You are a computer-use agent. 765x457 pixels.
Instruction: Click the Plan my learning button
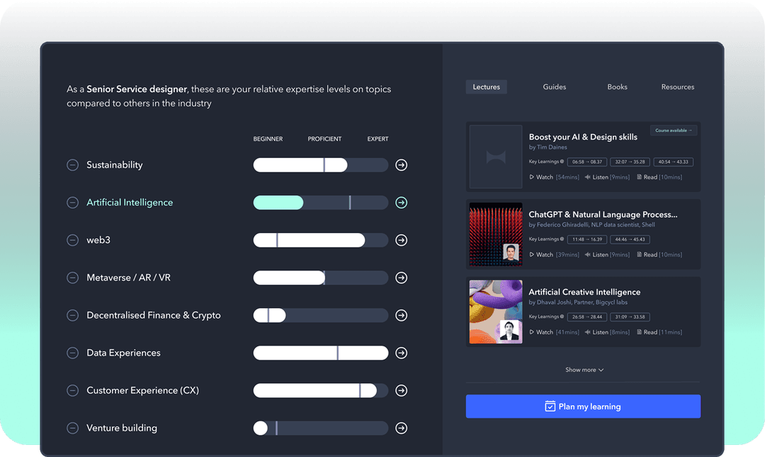[x=583, y=407]
